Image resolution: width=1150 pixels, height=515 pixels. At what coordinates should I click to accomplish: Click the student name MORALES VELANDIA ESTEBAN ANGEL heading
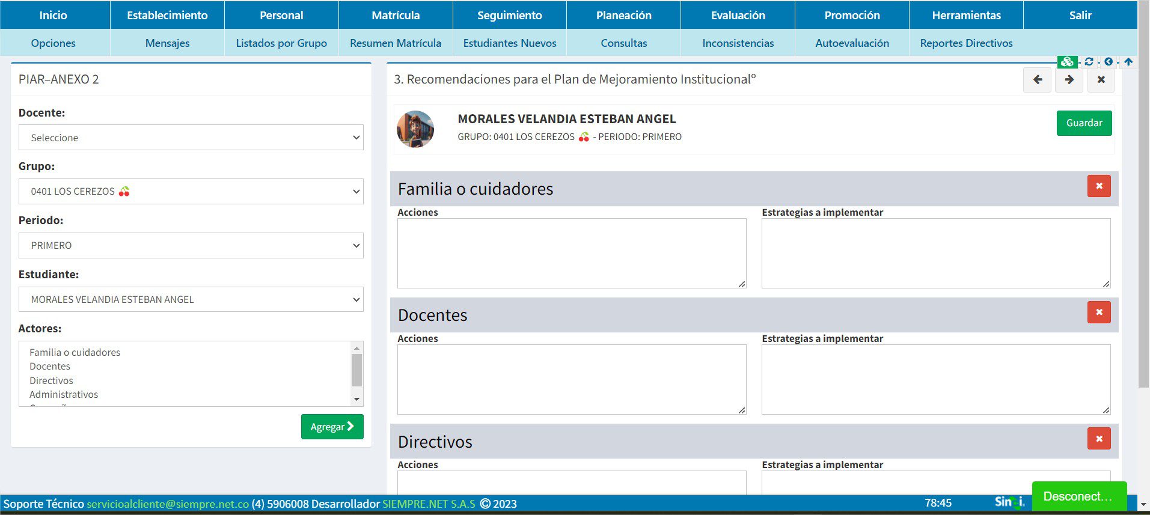pyautogui.click(x=567, y=119)
